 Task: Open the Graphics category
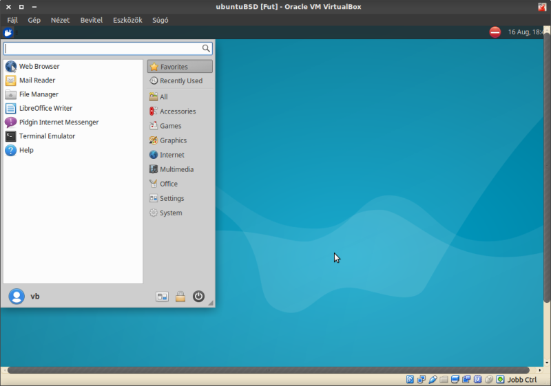click(180, 140)
